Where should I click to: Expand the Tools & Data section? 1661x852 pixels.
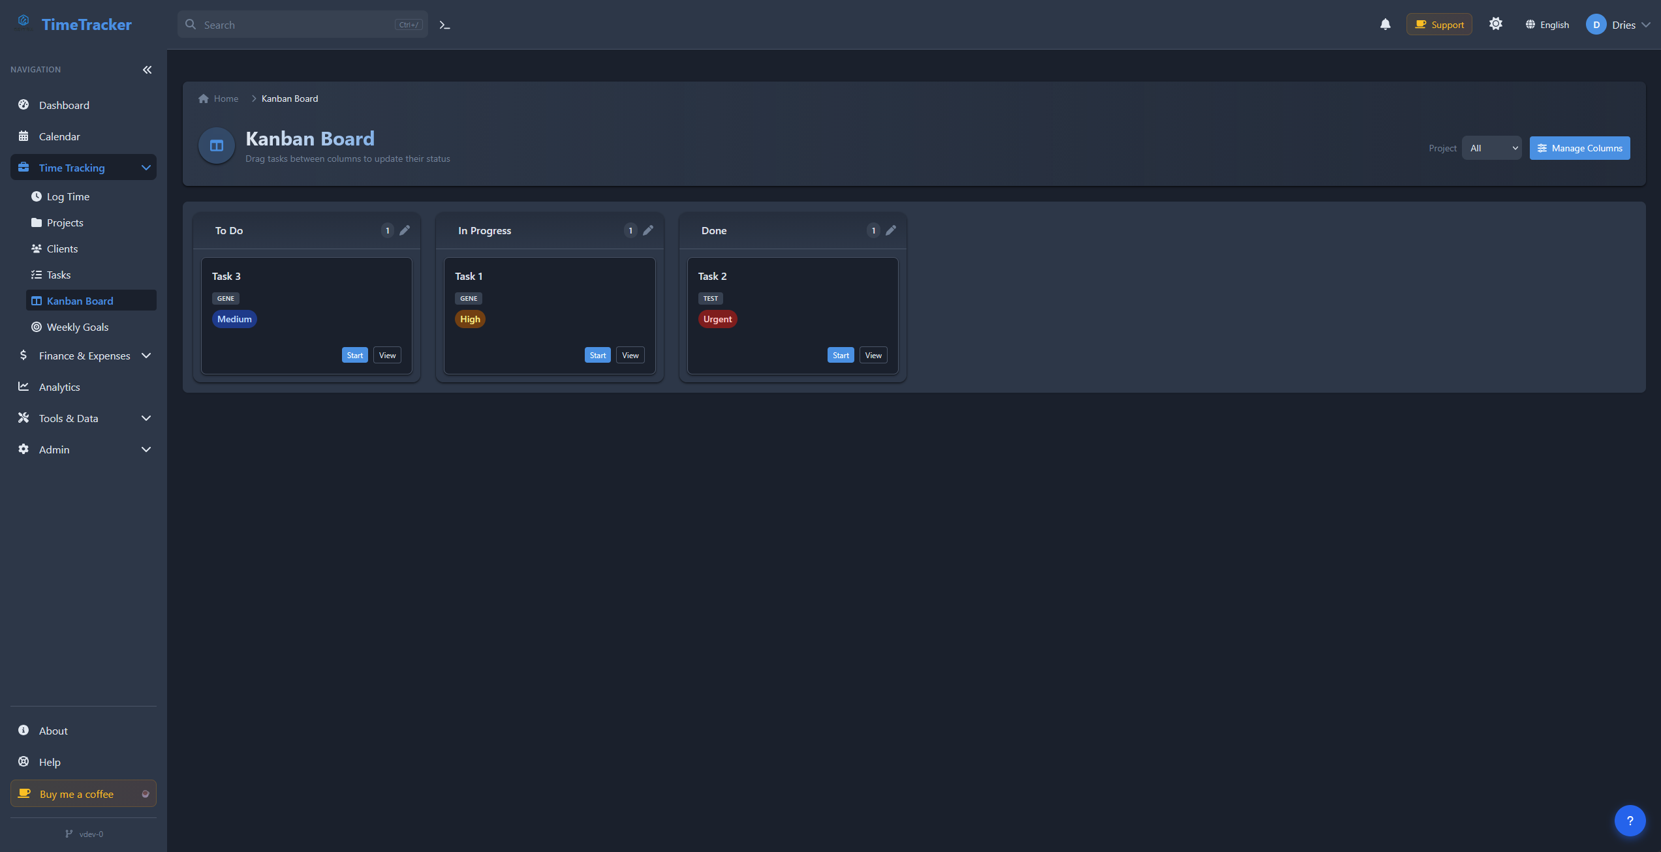(68, 418)
